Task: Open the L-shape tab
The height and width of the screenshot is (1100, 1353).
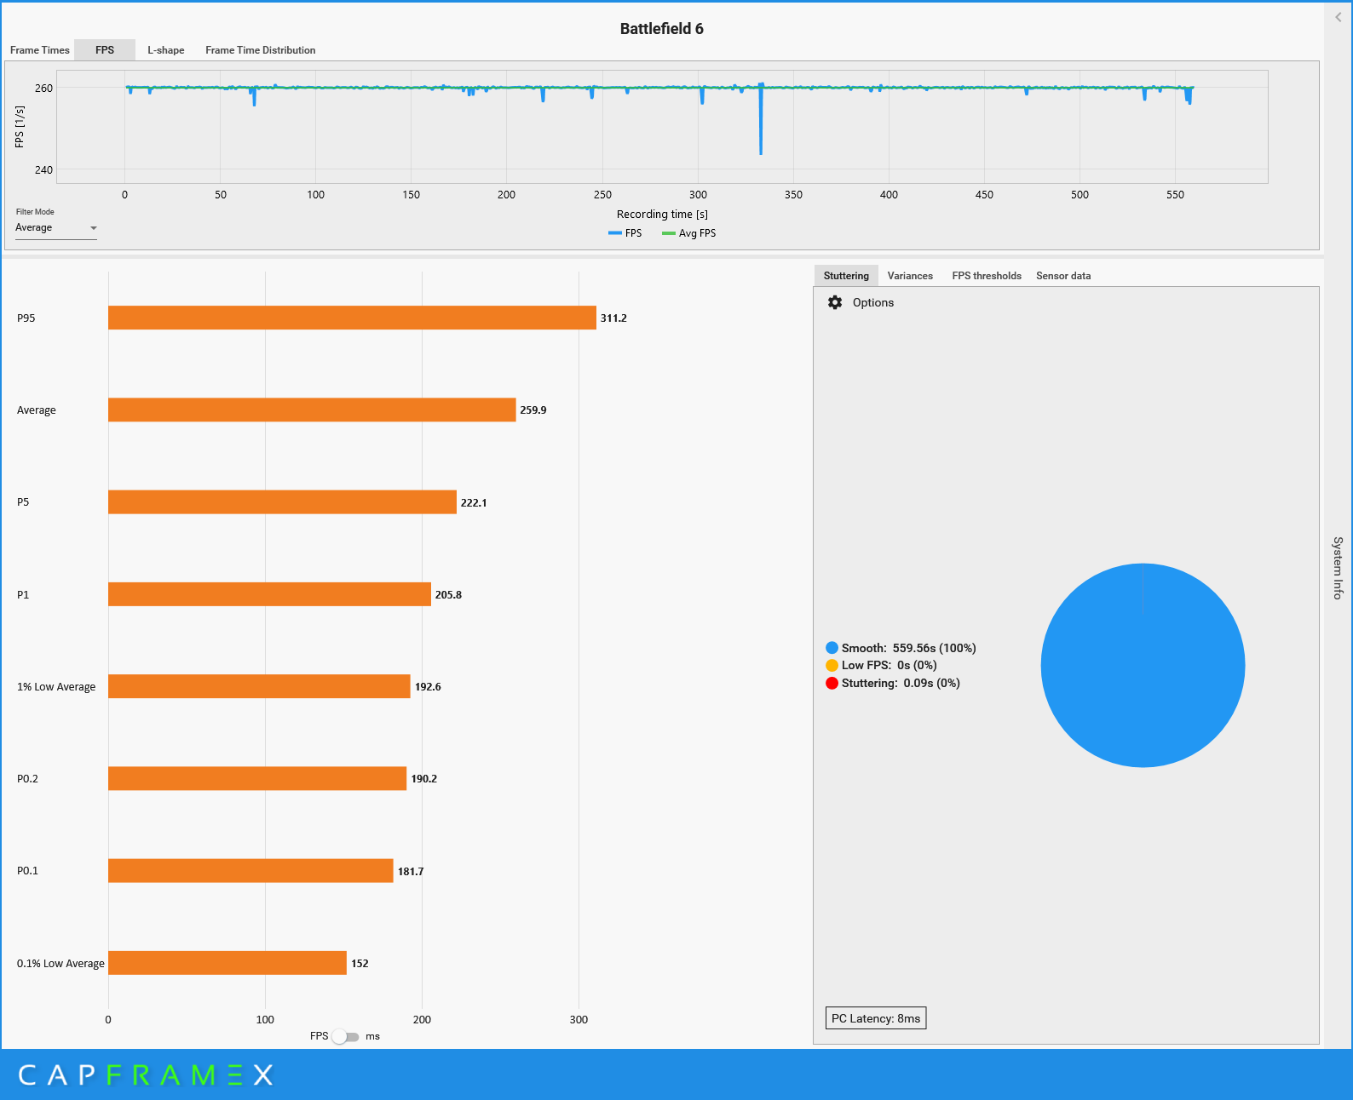Action: [x=165, y=50]
